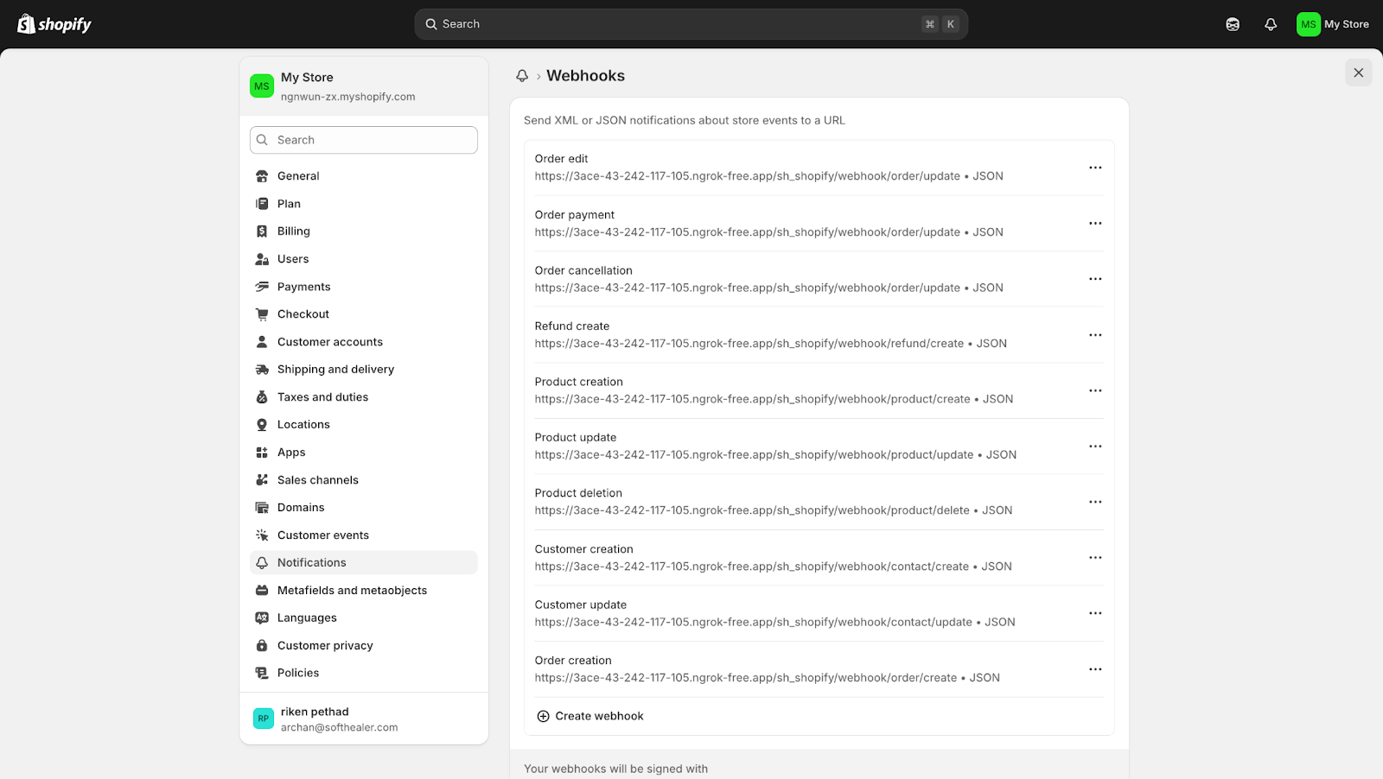This screenshot has height=779, width=1383.
Task: Click My Store header in settings sidebar
Action: tap(364, 86)
